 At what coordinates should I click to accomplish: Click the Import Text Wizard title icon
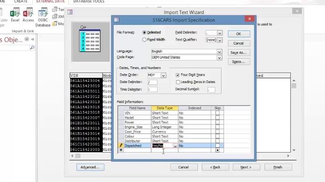tap(70, 12)
